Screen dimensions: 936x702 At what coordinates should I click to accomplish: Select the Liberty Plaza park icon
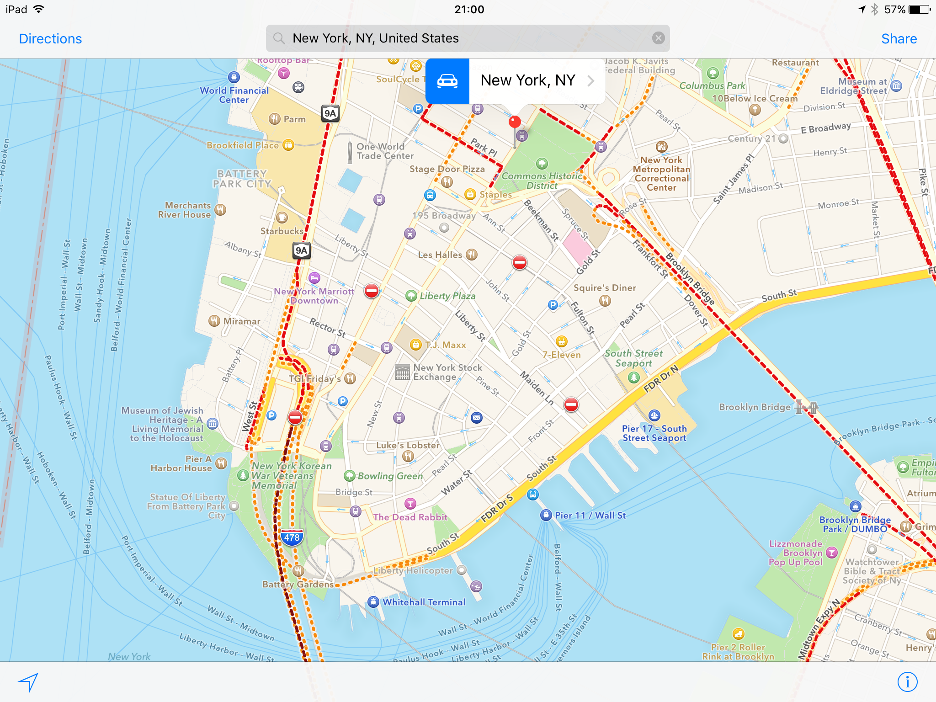[x=411, y=296]
